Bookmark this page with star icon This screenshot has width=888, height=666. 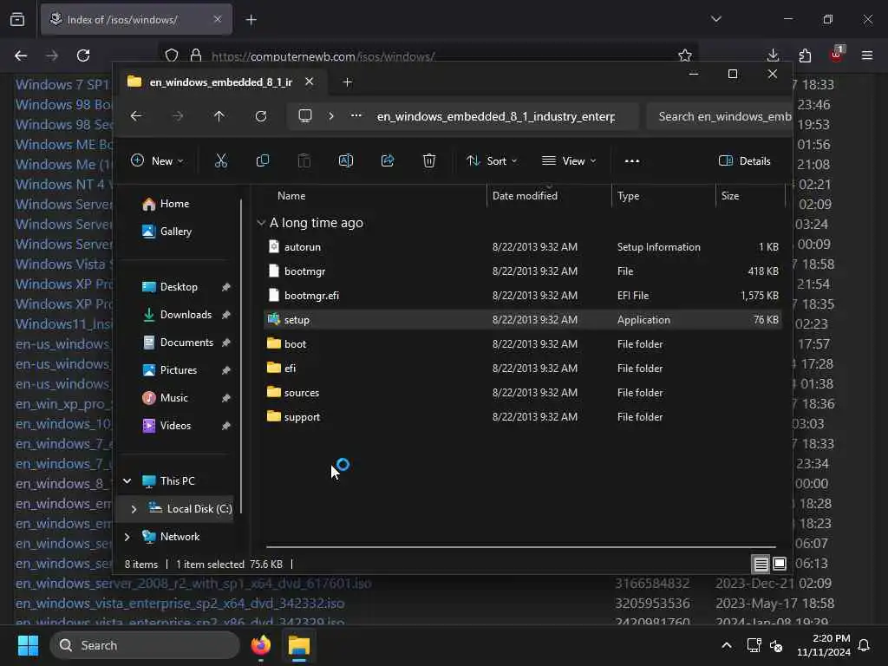685,55
